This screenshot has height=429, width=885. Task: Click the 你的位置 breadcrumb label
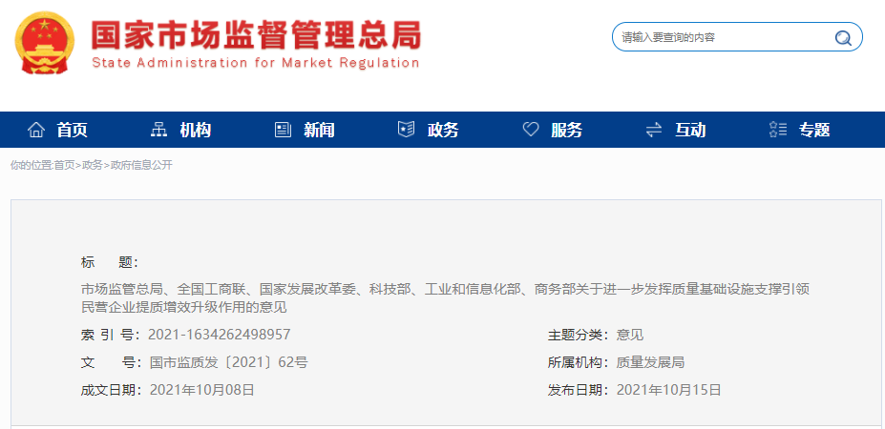32,165
